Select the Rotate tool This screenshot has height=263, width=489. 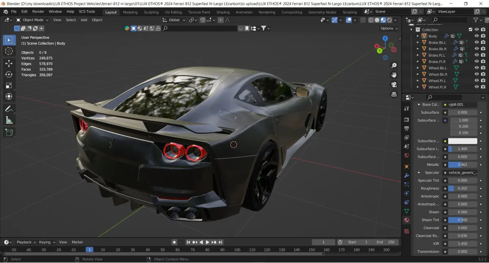pyautogui.click(x=9, y=74)
